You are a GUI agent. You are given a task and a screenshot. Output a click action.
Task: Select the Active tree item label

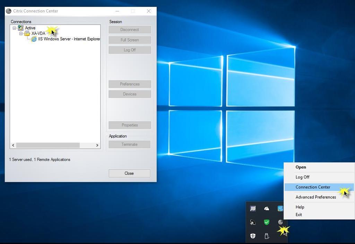point(30,28)
